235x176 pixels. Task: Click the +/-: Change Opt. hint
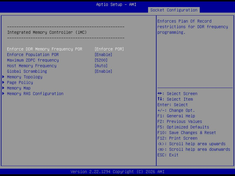click(176, 110)
